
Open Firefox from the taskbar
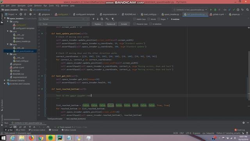[x=31, y=138]
